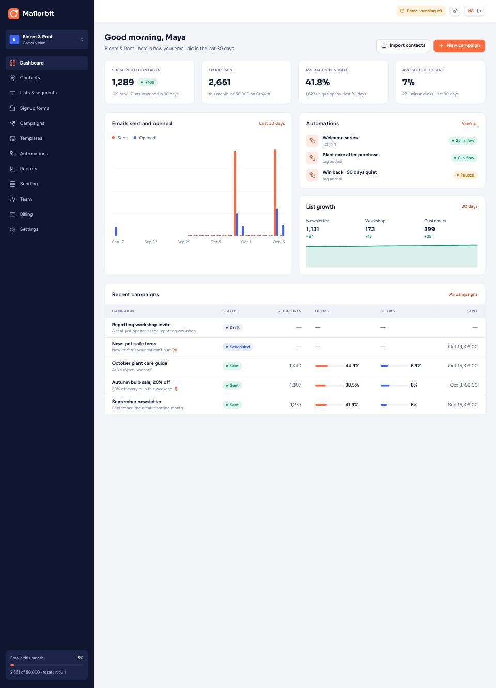Click the Draft status badge
Screen dimensions: 496x688
(233, 327)
